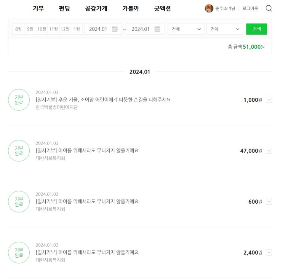Click 기부완료 badge for 소아암 어린이 donation
Image resolution: width=283 pixels, height=279 pixels.
[19, 100]
